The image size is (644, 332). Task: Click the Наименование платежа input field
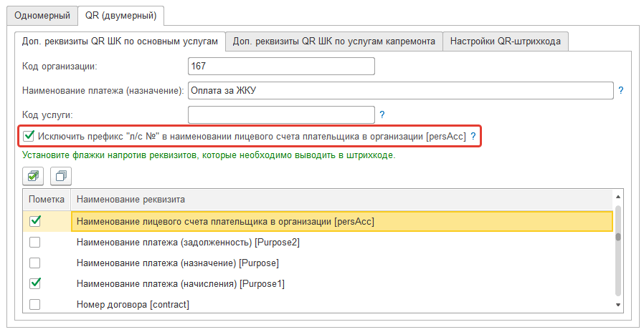399,90
